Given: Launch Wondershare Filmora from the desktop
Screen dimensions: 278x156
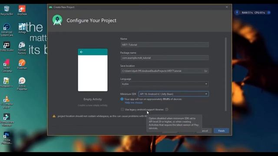Looking at the screenshot, I should point(7,120).
